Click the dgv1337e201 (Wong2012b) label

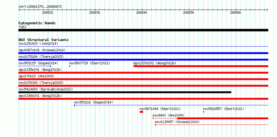tap(155, 63)
